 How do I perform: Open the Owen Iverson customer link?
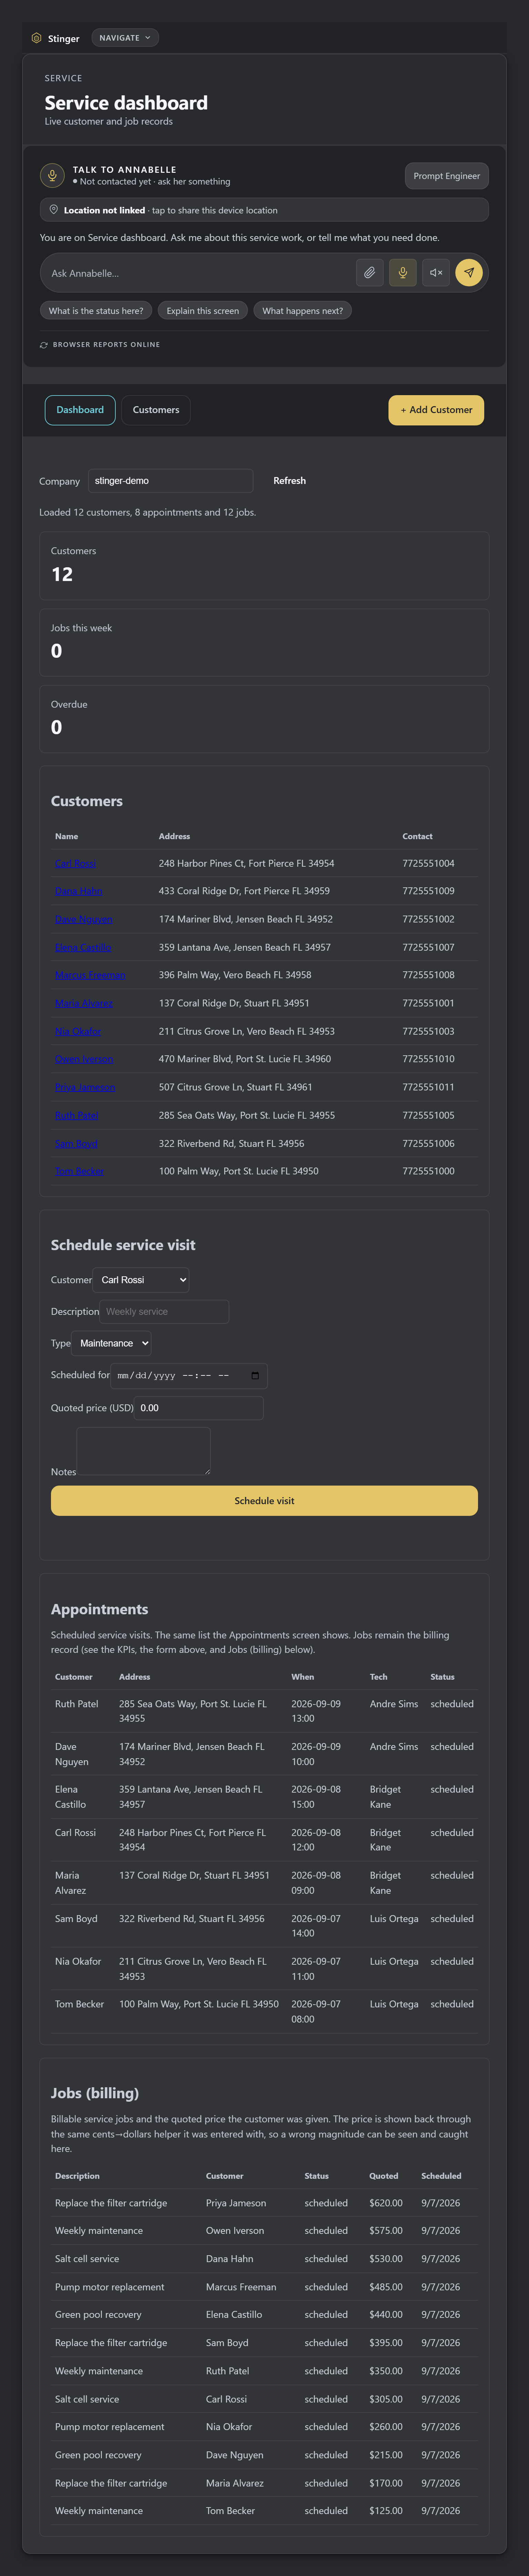(x=84, y=1059)
